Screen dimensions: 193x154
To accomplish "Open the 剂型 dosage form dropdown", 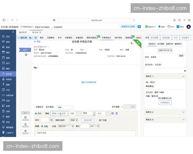I will 74,120.
